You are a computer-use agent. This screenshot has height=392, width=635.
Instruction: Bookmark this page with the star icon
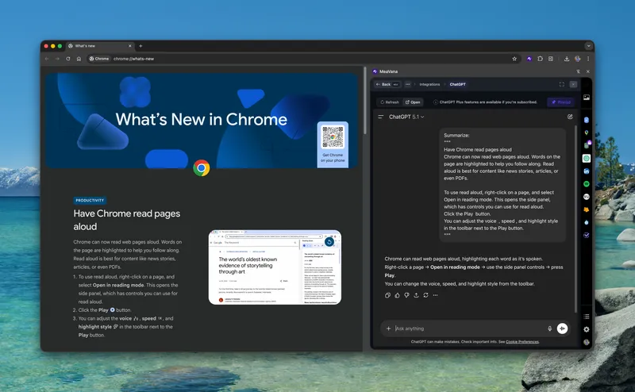tap(514, 59)
